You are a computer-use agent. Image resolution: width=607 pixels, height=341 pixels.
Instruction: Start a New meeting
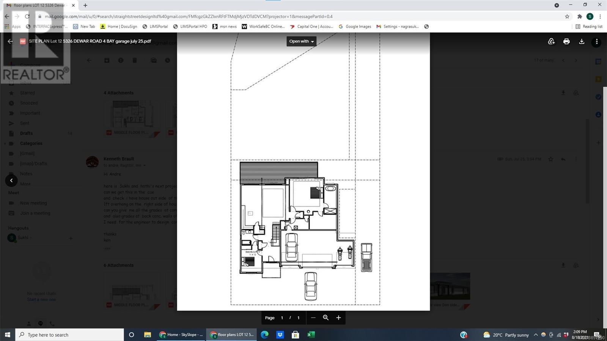click(33, 203)
